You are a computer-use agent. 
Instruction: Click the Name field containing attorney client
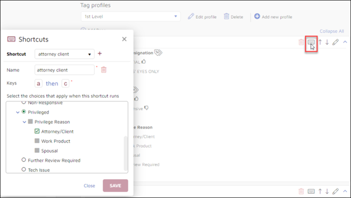coord(65,70)
